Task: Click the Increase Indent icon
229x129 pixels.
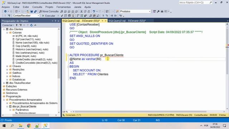Action: point(115,16)
